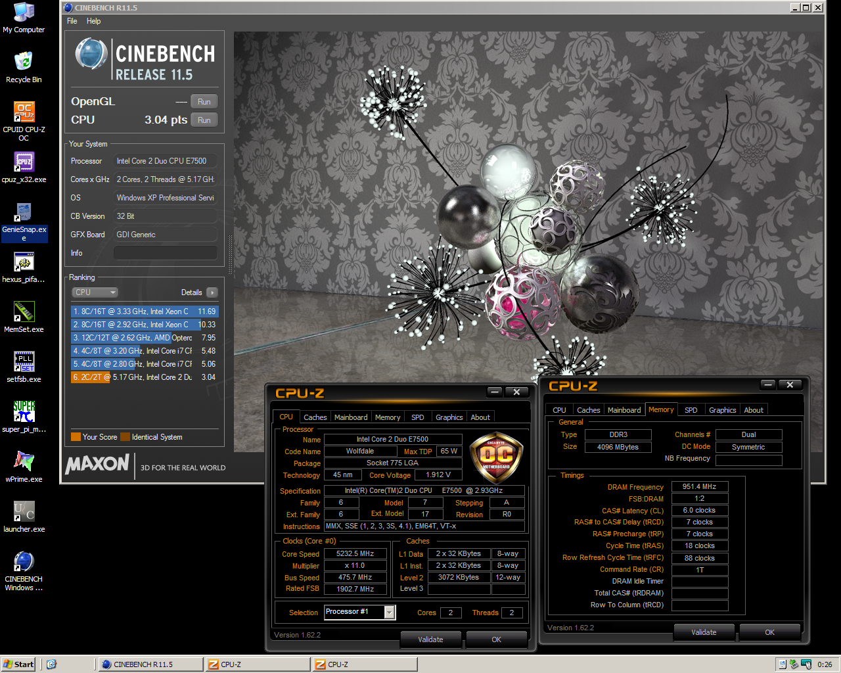Open hexus_pifa desktop shortcut
This screenshot has height=673, width=841.
pos(24,267)
